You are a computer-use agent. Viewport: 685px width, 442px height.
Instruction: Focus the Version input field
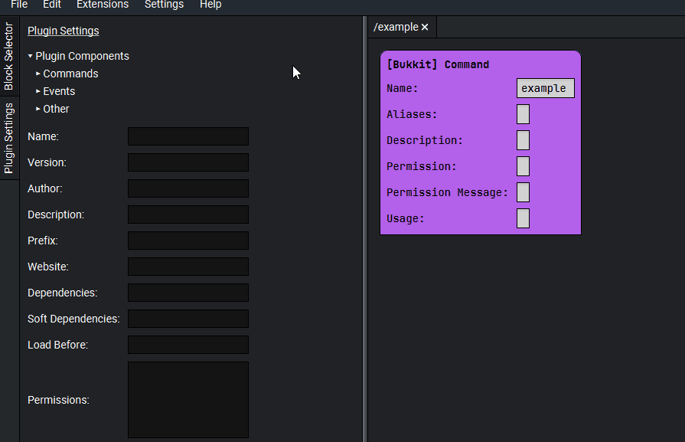(188, 162)
